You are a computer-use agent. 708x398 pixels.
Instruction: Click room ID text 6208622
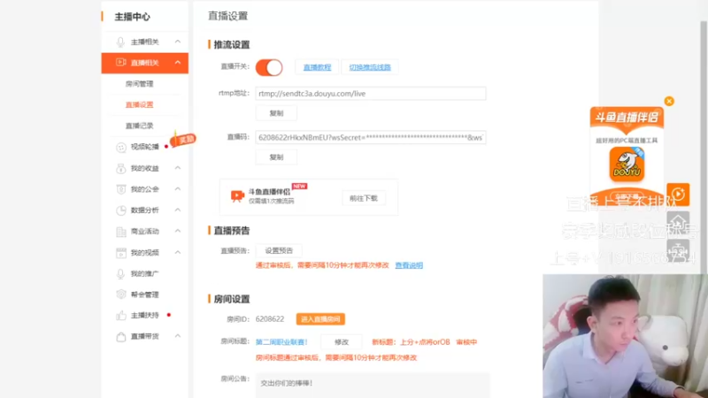tap(270, 319)
